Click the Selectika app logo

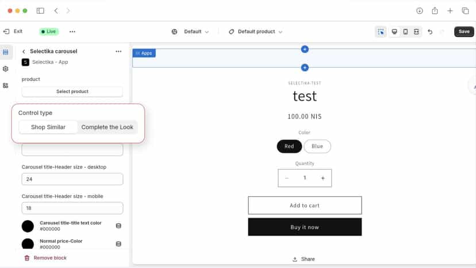point(25,62)
